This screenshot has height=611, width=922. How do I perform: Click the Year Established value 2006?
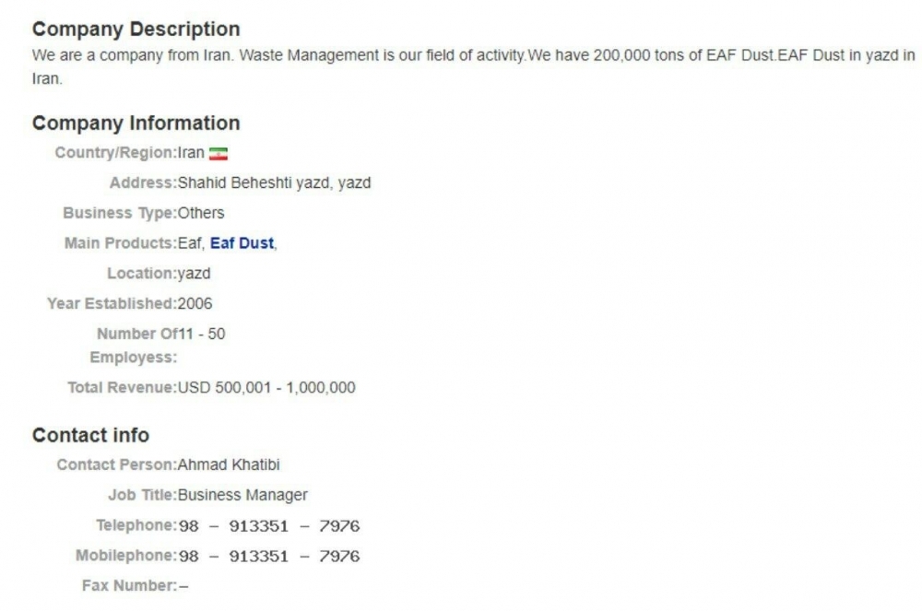click(x=195, y=304)
